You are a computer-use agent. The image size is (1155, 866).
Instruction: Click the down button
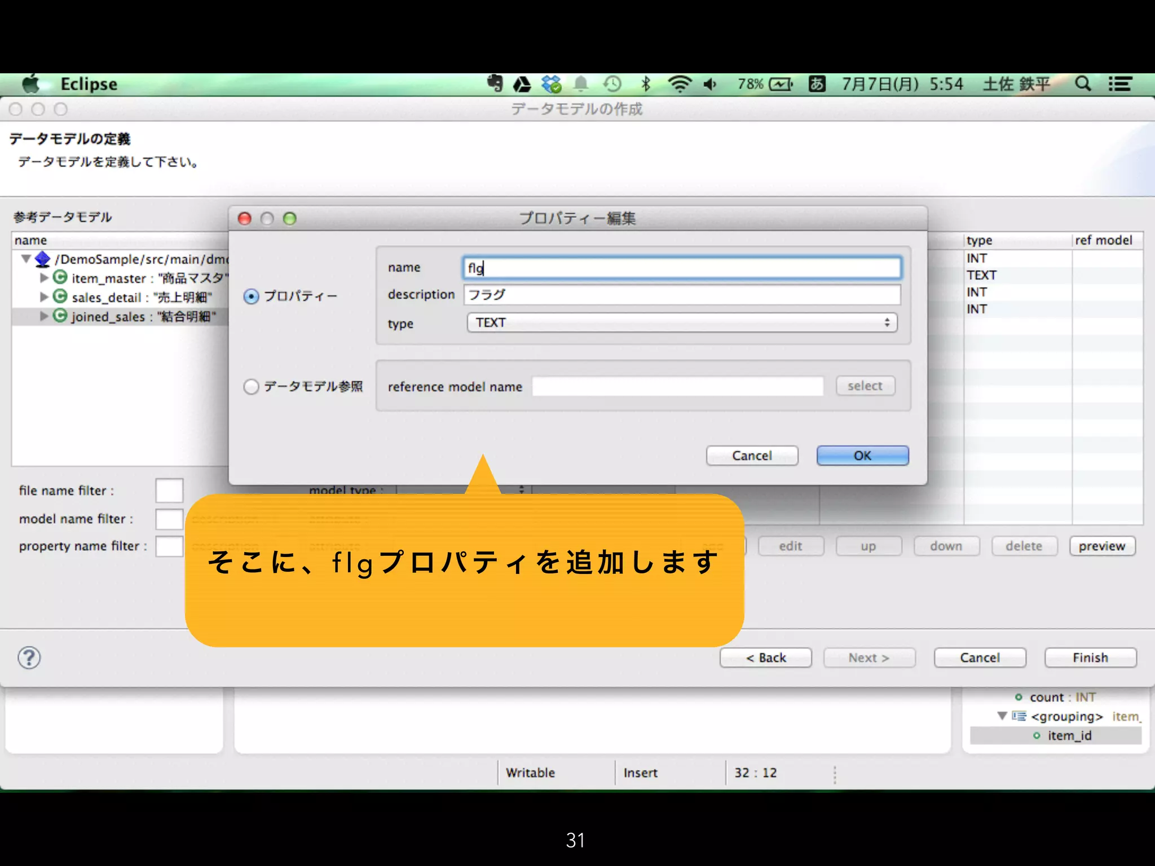coord(946,546)
